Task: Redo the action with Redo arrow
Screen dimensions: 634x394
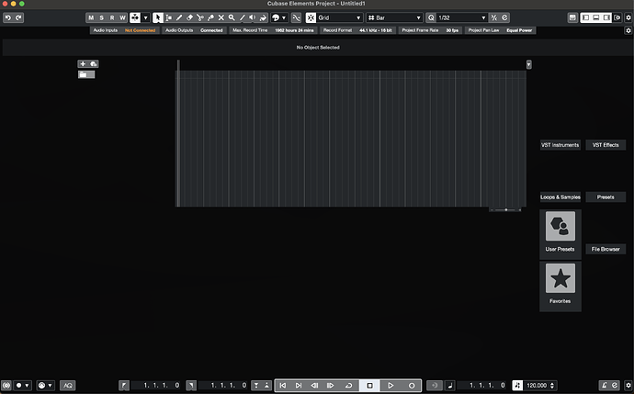Action: (x=18, y=17)
